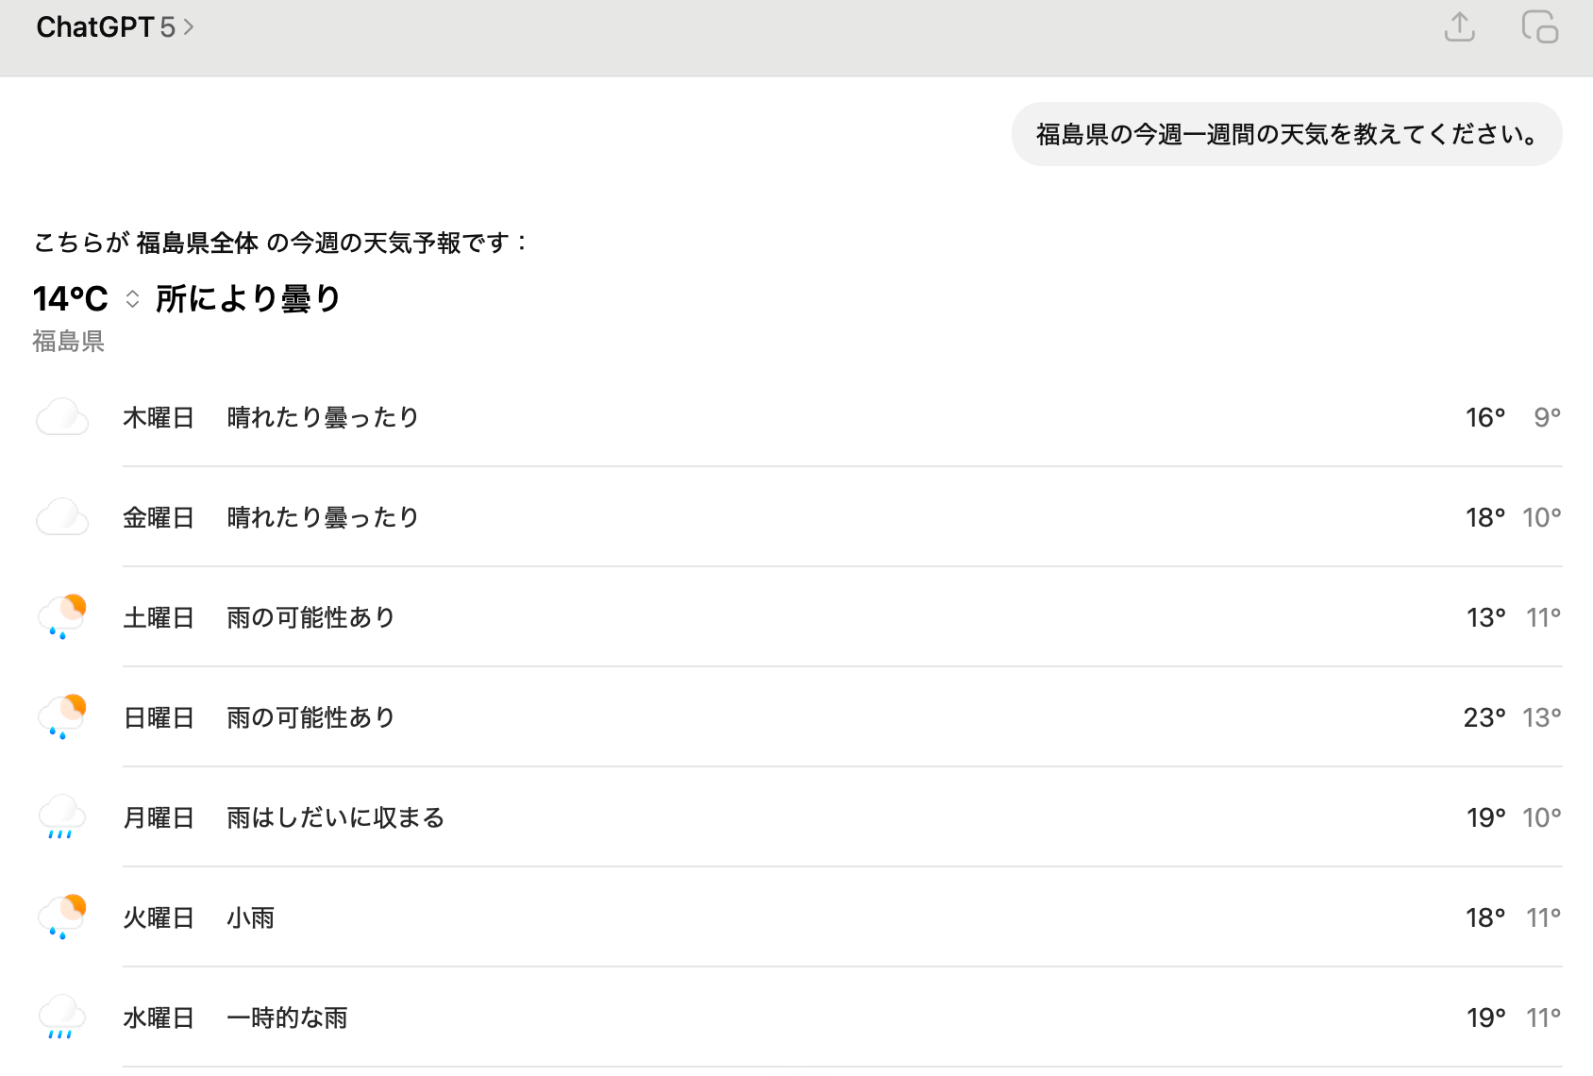This screenshot has width=1593, height=1076.
Task: Click the rain-sun icon for 土曜日
Action: pos(62,617)
